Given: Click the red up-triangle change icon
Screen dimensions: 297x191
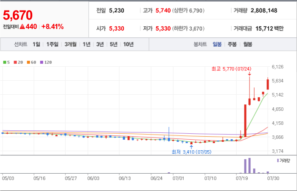Looking at the screenshot, I should (x=22, y=27).
